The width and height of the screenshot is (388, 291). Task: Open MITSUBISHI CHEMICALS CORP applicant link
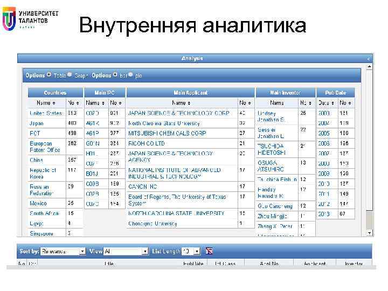click(167, 134)
